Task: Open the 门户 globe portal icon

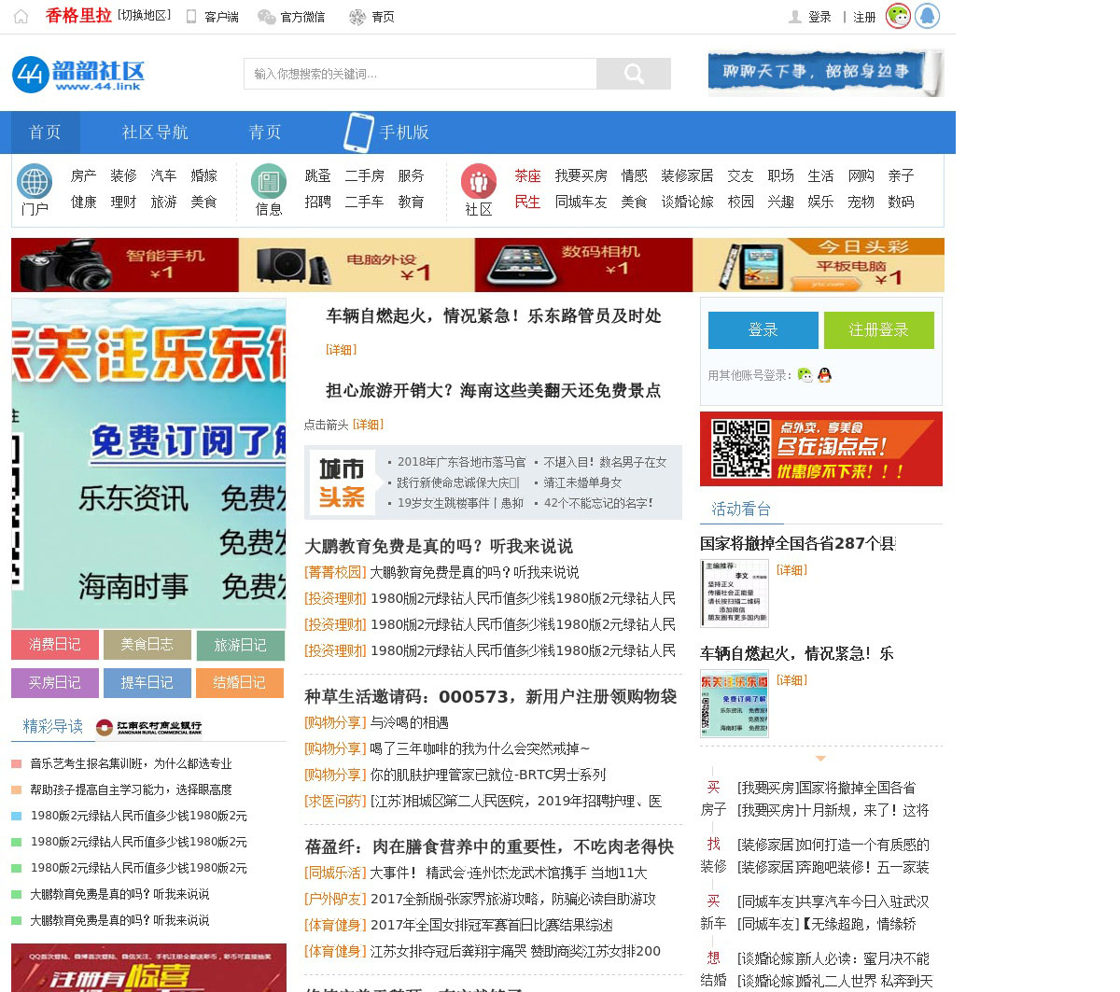Action: coord(35,181)
